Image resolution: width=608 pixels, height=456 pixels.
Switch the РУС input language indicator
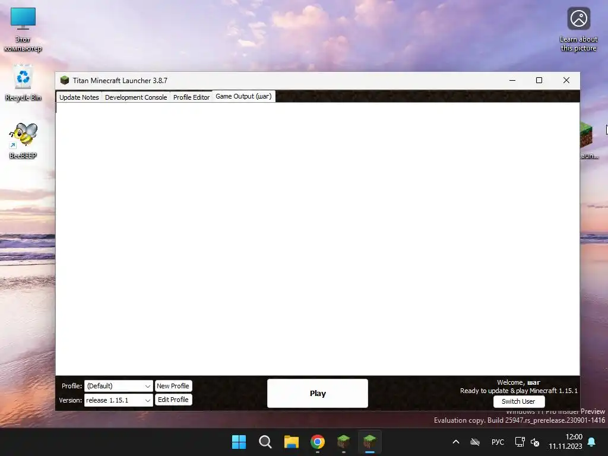pos(498,442)
